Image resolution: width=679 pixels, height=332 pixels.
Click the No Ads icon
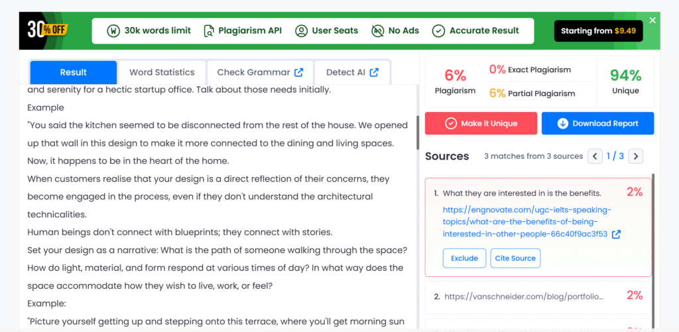(377, 30)
